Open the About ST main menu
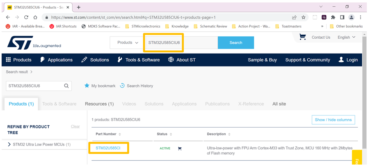Viewport: 369px width, 167px height. coord(182,60)
